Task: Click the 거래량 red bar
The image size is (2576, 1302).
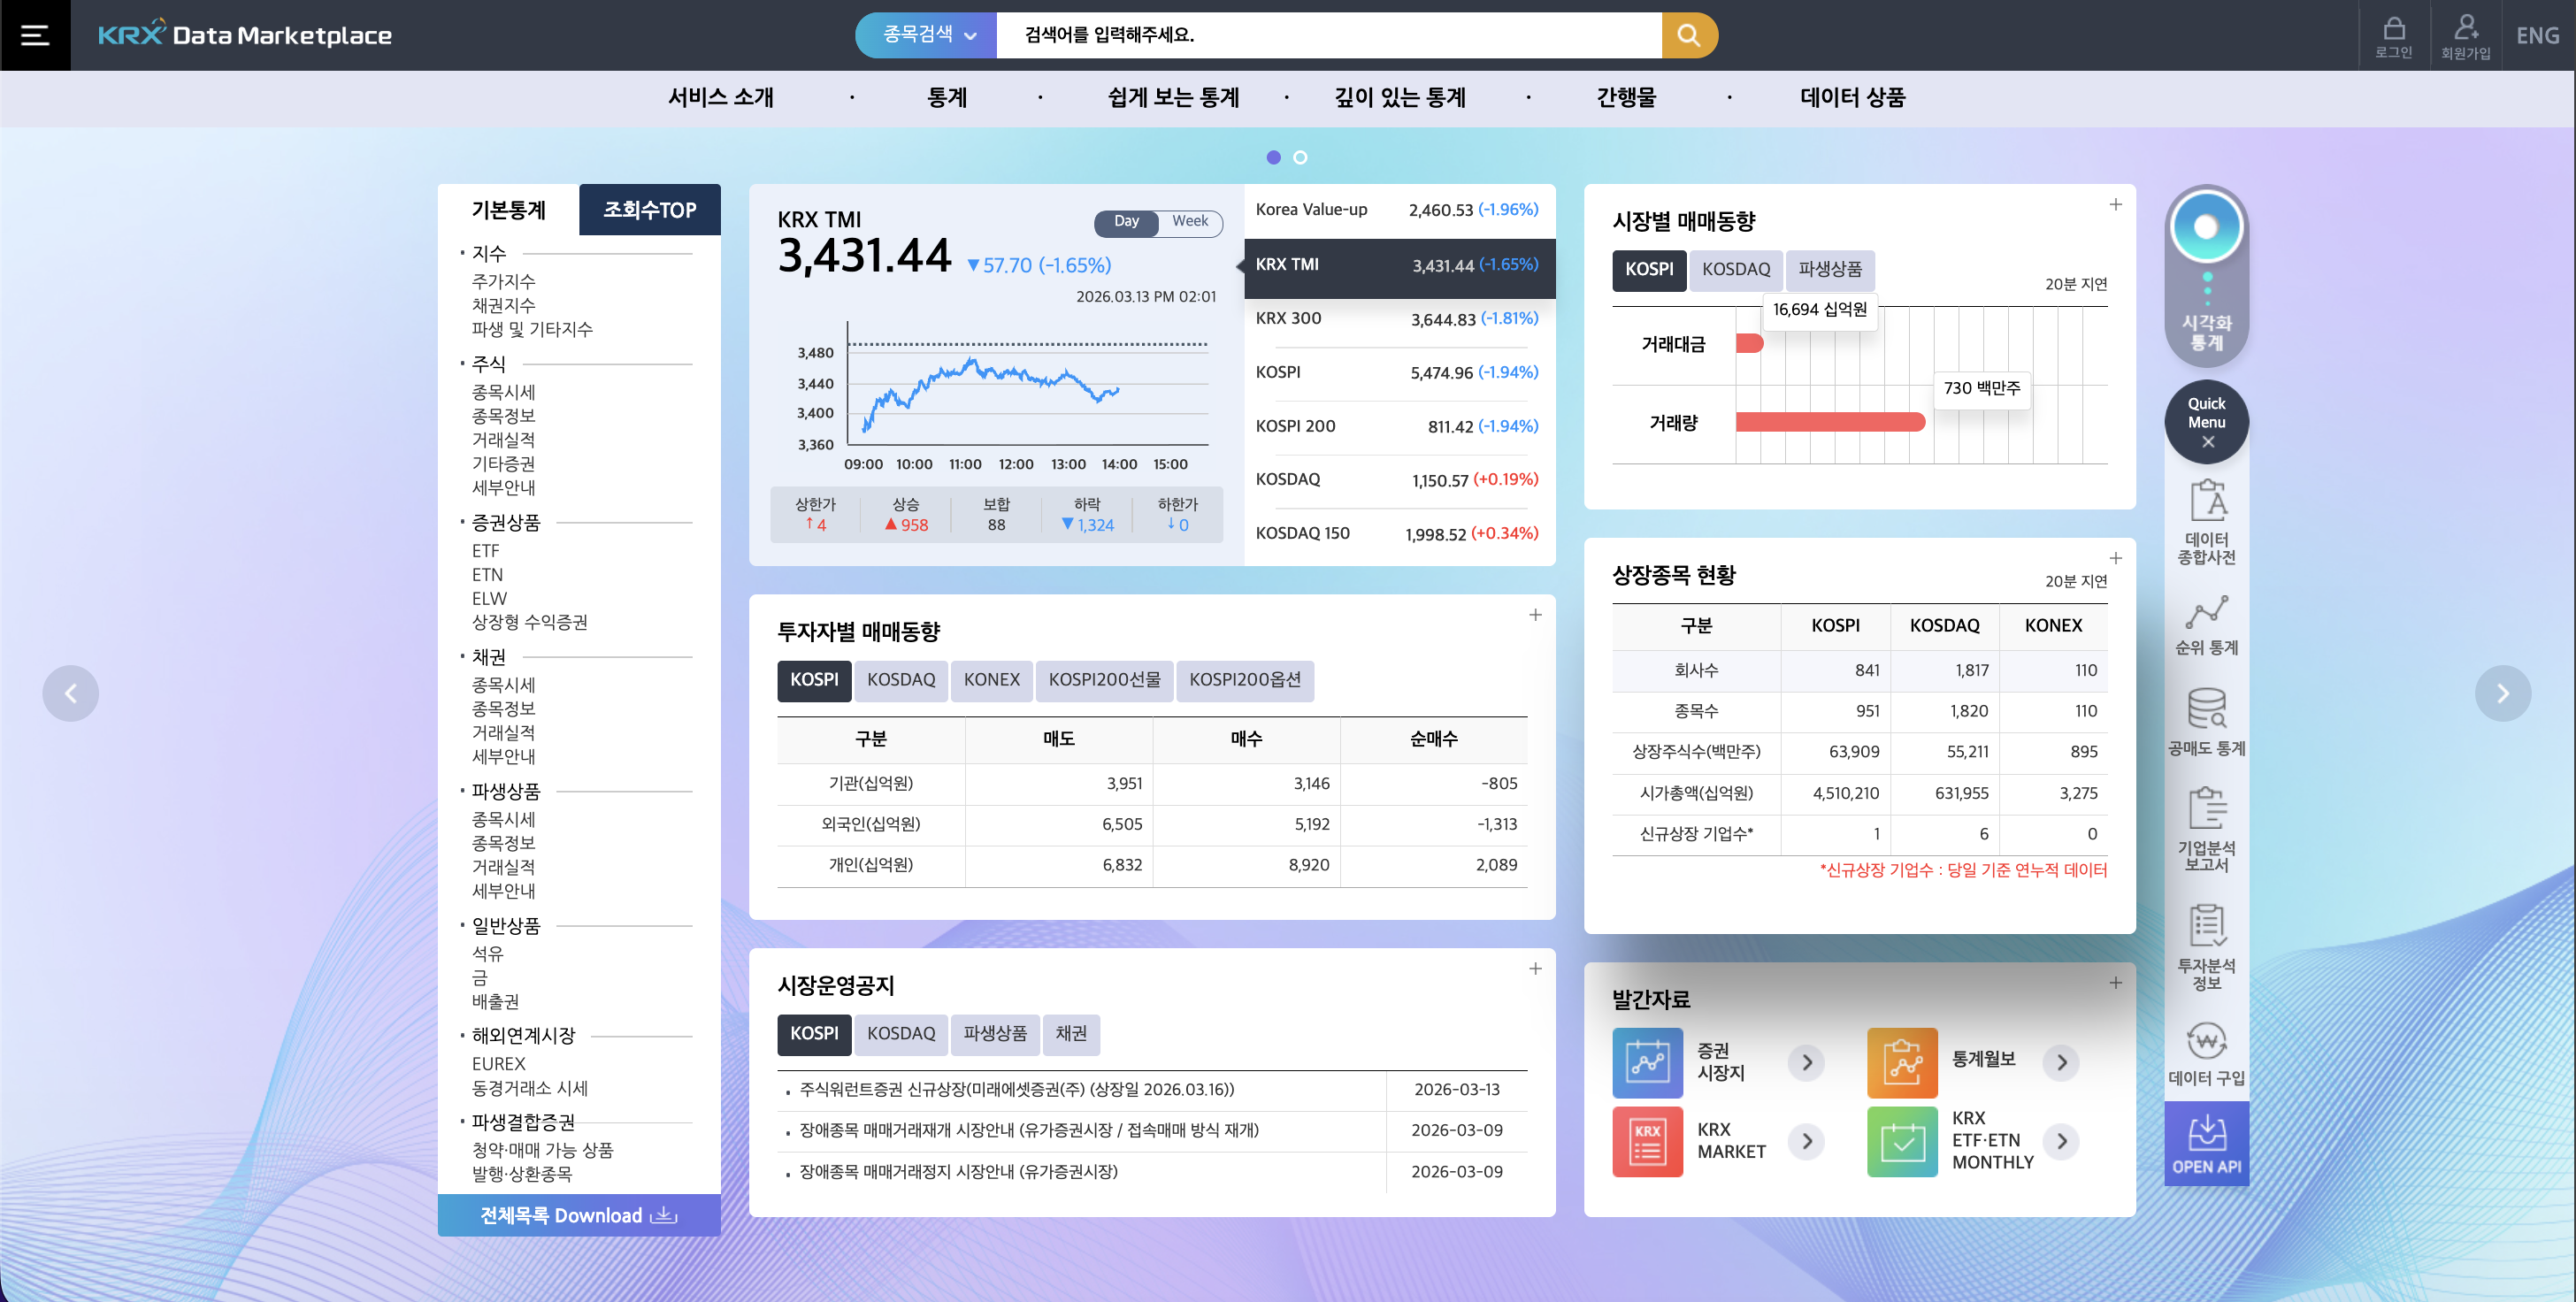Action: pyautogui.click(x=1829, y=422)
